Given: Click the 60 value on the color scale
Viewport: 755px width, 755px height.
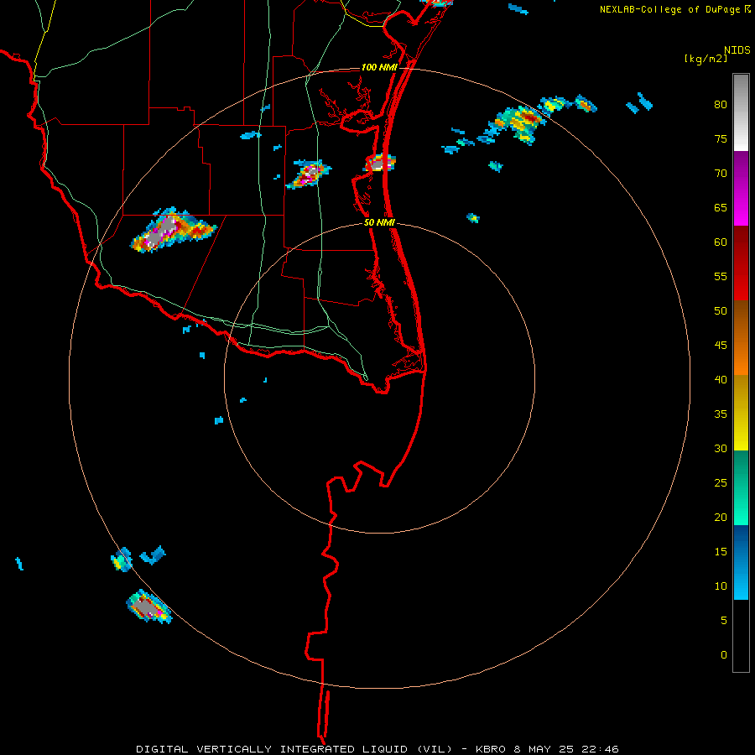Looking at the screenshot, I should pos(721,242).
